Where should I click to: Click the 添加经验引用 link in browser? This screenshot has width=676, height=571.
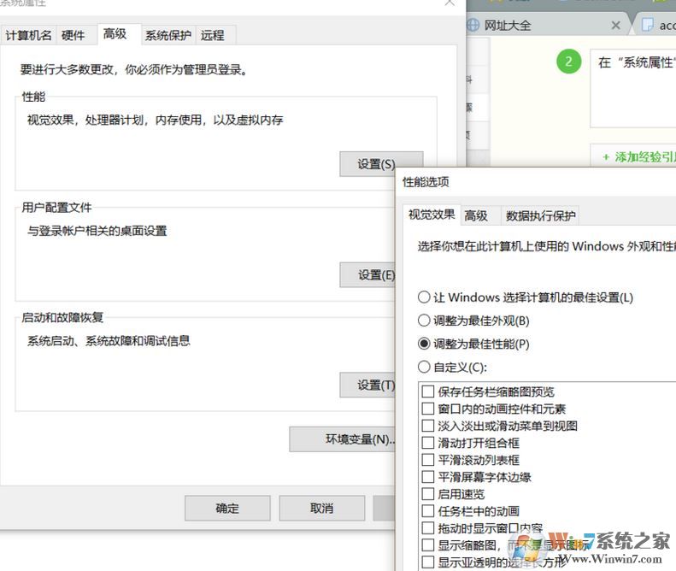(640, 157)
